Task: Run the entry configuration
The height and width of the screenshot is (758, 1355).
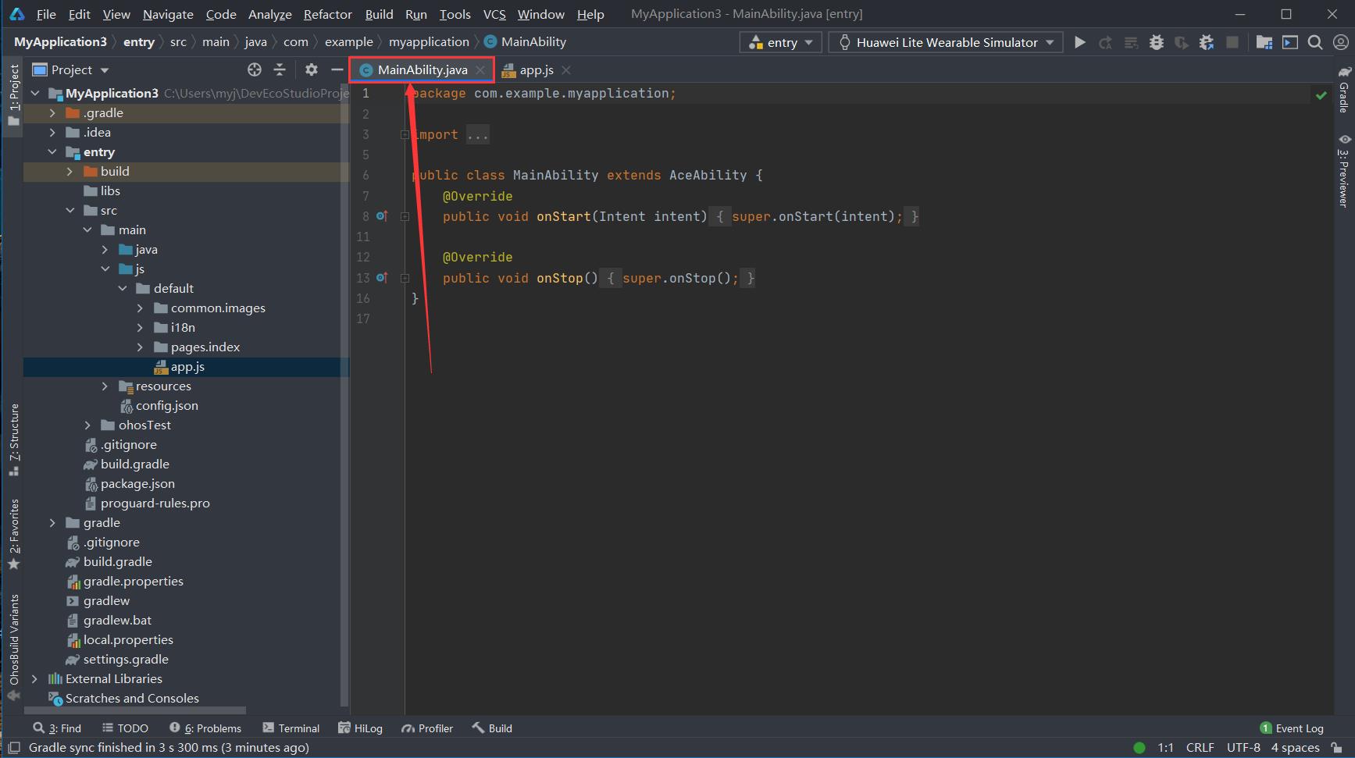Action: (1080, 42)
